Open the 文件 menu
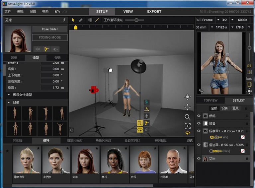The height and width of the screenshot is (188, 255). 8,11
